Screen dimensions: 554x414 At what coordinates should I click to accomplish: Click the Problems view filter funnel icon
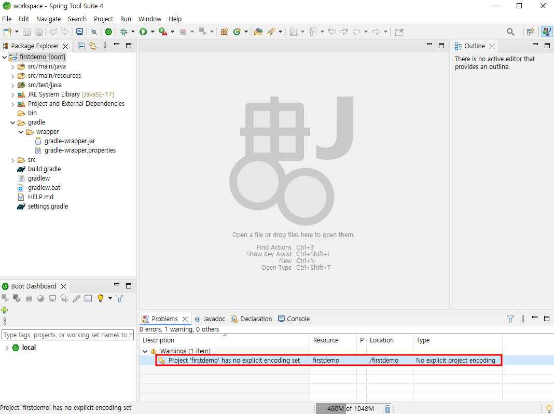pos(510,319)
